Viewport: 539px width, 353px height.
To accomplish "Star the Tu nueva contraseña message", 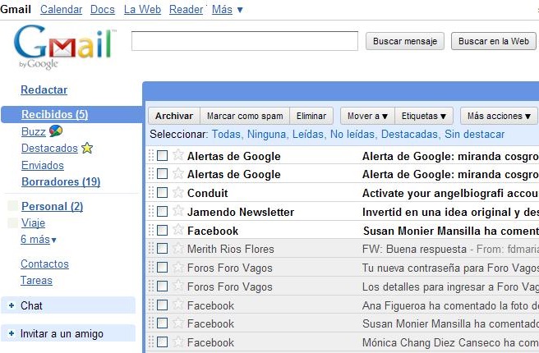I will [178, 267].
